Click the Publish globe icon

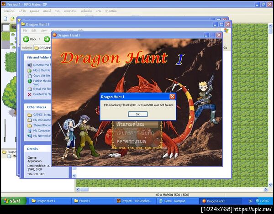30,81
